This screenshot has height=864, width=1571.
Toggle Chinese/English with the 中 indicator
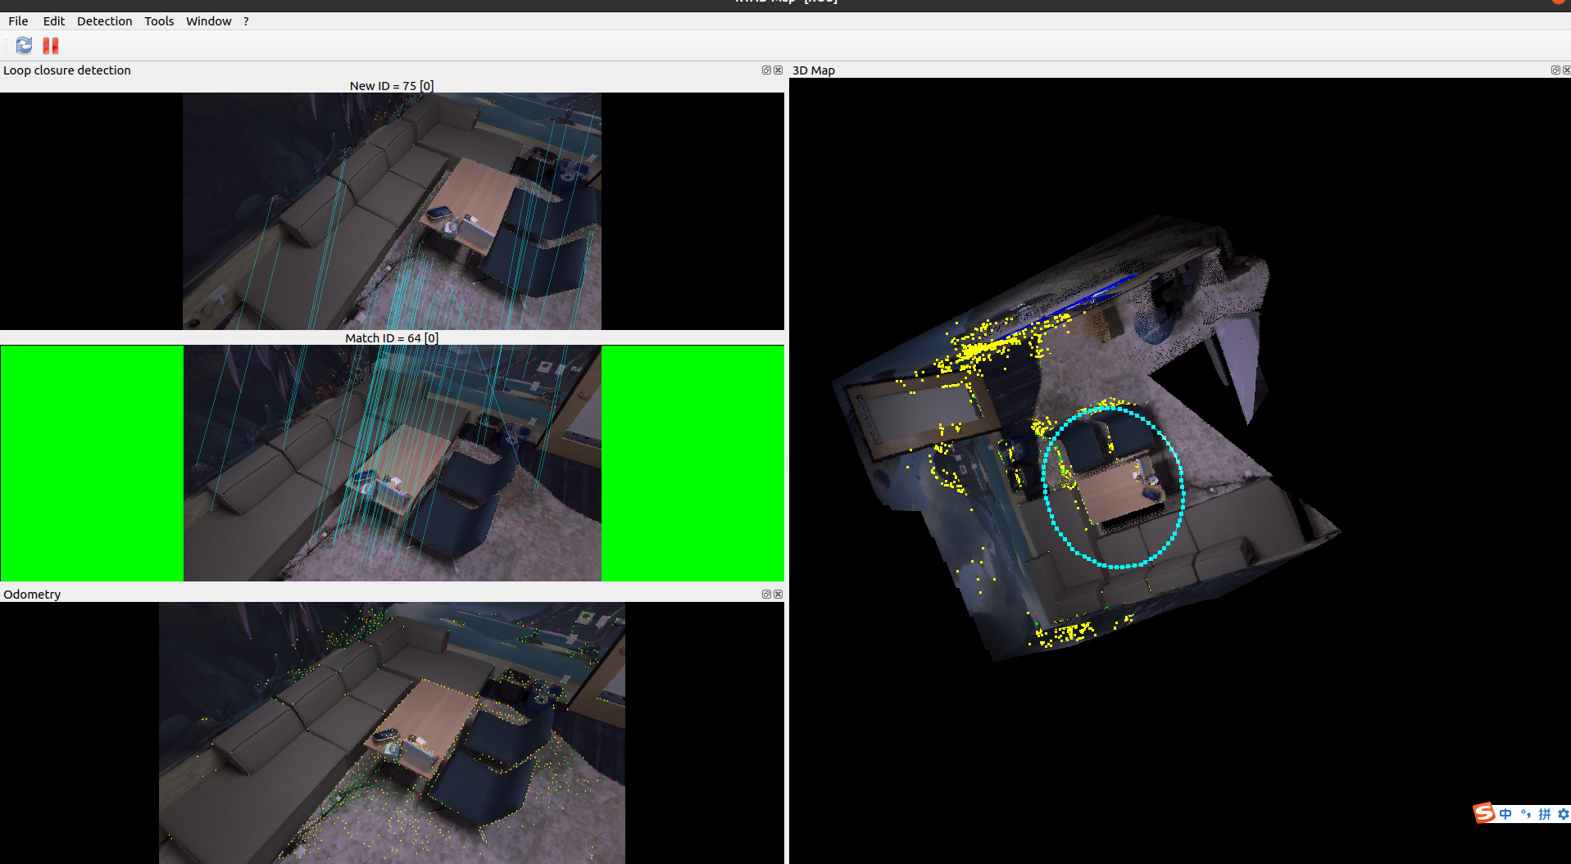tap(1505, 814)
